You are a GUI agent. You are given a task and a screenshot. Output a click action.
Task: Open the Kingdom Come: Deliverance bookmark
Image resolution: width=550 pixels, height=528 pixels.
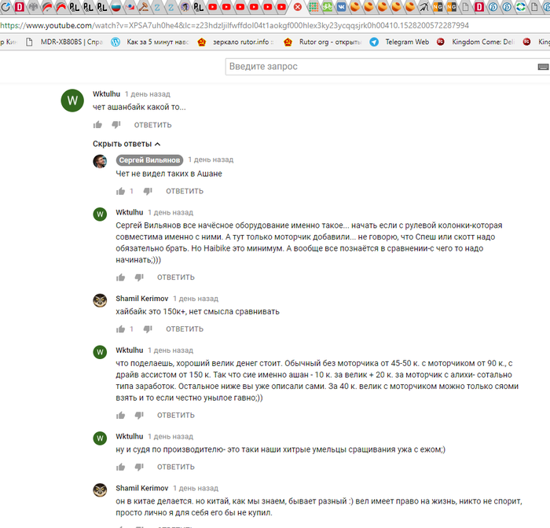pos(475,42)
